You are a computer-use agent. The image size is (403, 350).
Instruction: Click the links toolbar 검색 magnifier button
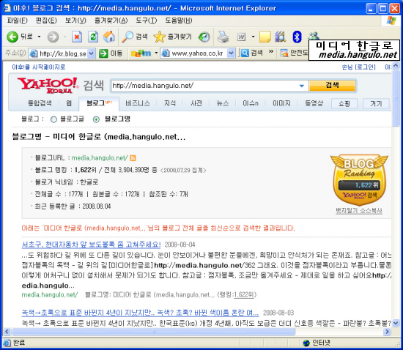click(252, 53)
